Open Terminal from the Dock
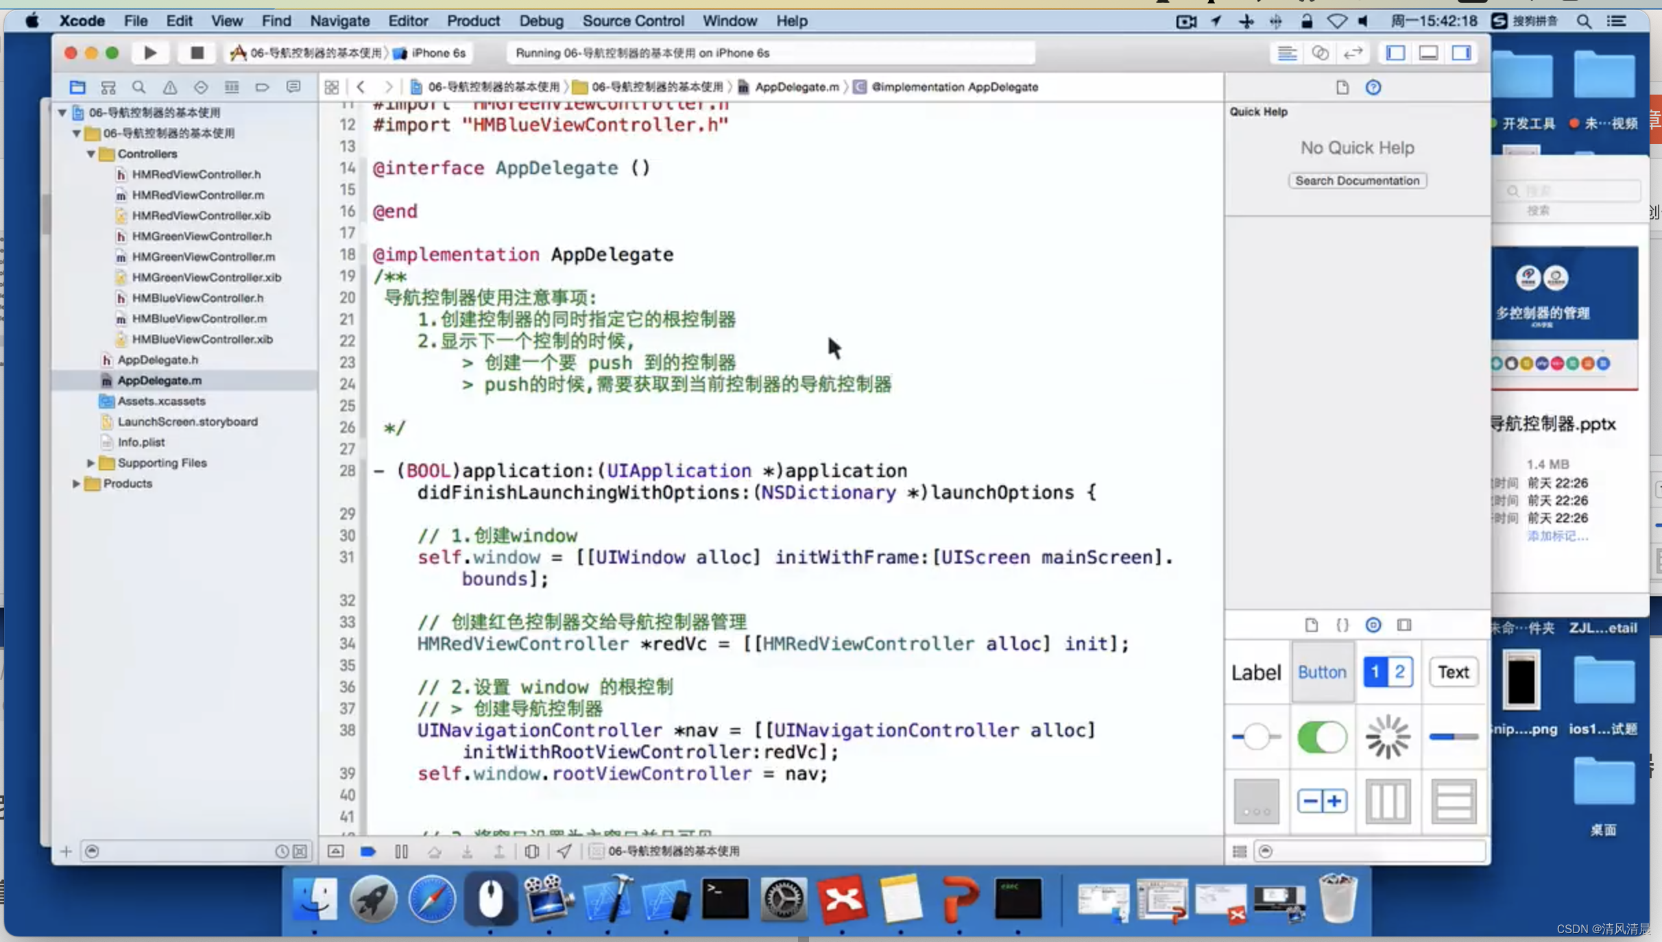 pos(725,899)
